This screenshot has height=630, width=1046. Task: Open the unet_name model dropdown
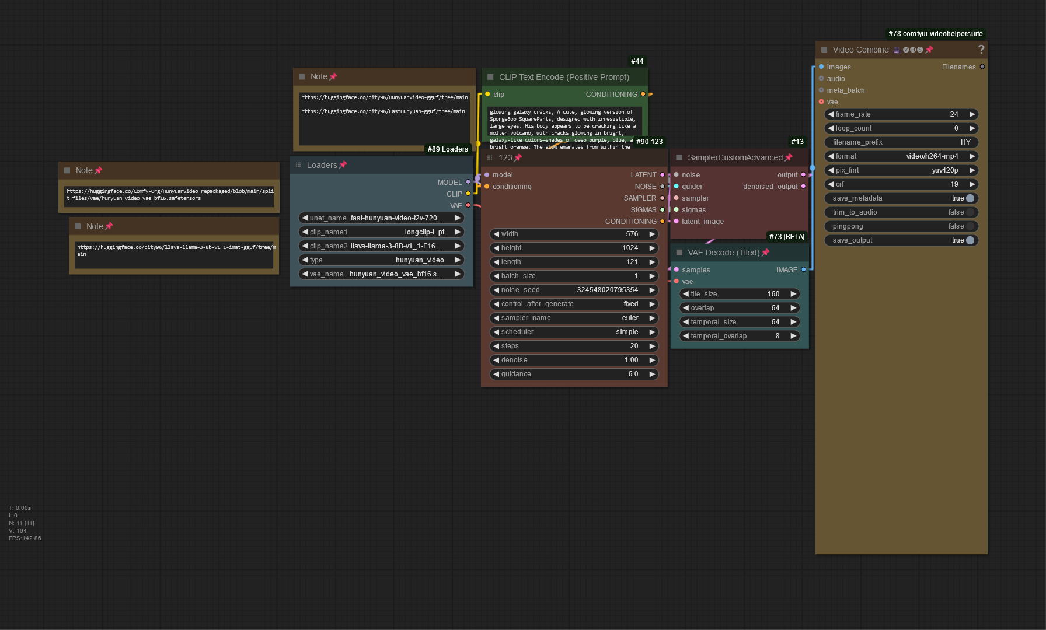[381, 218]
